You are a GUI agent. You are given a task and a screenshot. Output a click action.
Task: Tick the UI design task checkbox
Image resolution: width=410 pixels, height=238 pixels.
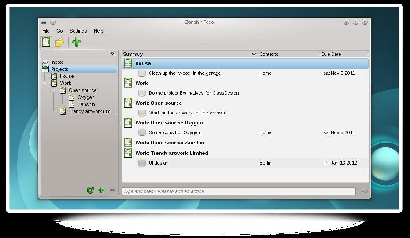pos(142,163)
